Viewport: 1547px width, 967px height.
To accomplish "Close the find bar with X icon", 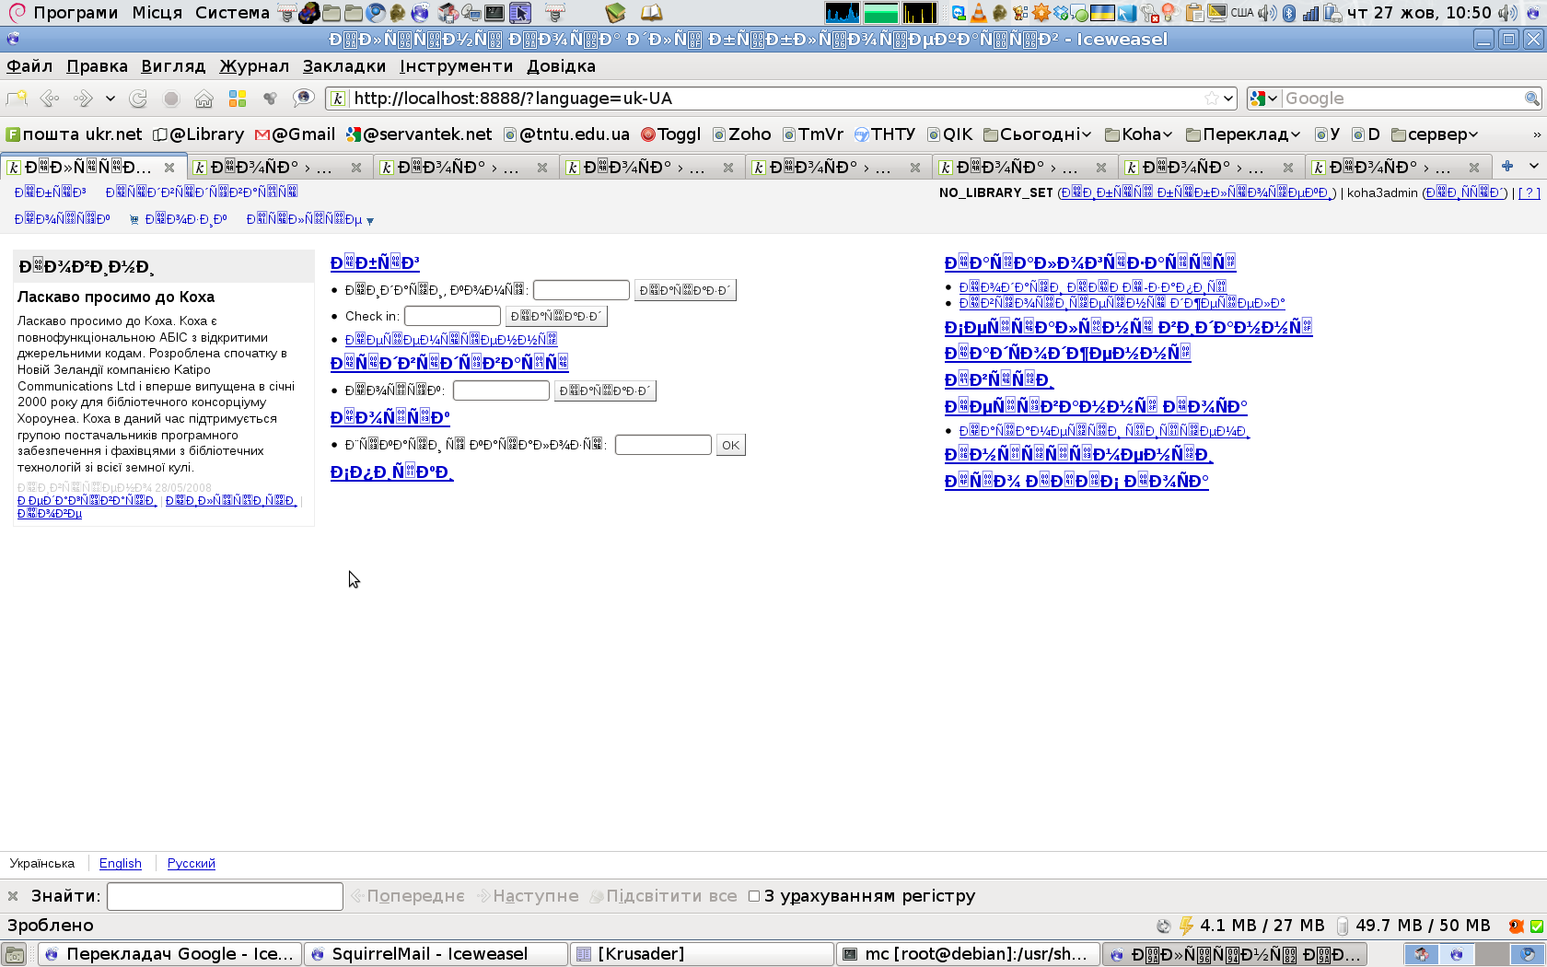I will coord(13,896).
